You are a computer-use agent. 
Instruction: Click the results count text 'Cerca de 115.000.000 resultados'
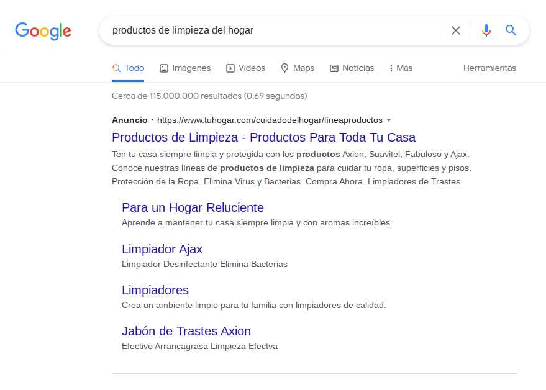(x=176, y=96)
